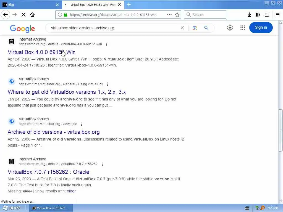
Task: Click the green padlock security icon
Action: point(65,15)
